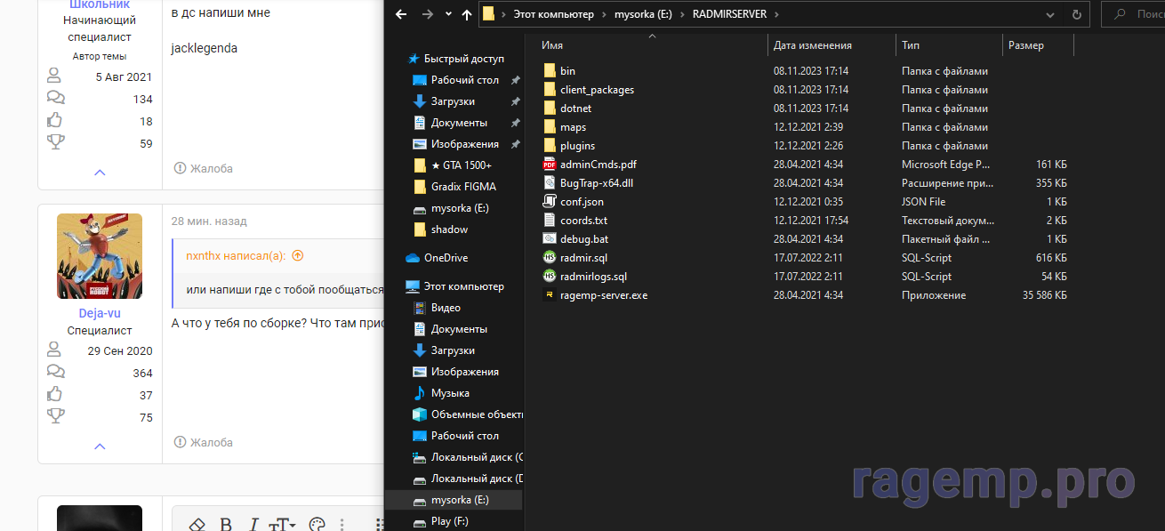Select the adminCmds.pdf file

point(598,165)
